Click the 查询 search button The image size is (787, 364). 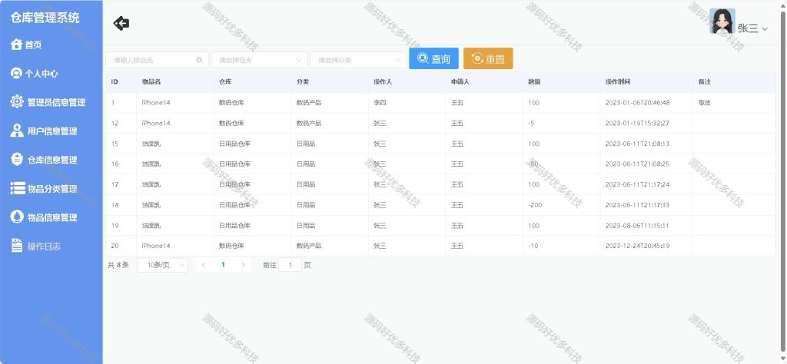click(433, 58)
